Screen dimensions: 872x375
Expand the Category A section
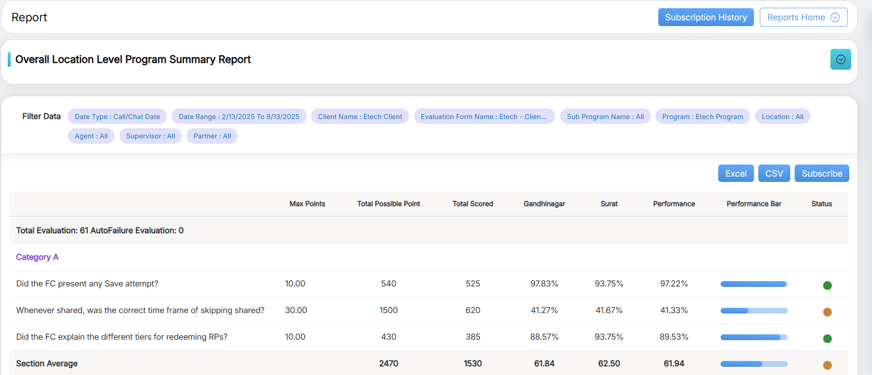click(x=37, y=257)
